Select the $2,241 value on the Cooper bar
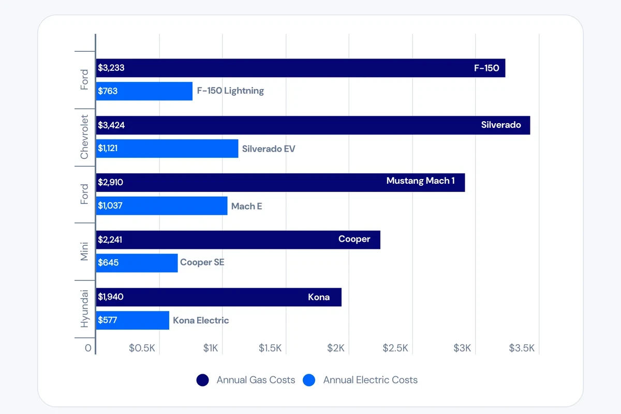This screenshot has height=414, width=621. [x=110, y=240]
